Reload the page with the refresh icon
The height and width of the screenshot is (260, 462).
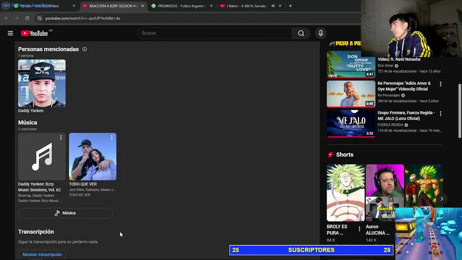[x=27, y=18]
